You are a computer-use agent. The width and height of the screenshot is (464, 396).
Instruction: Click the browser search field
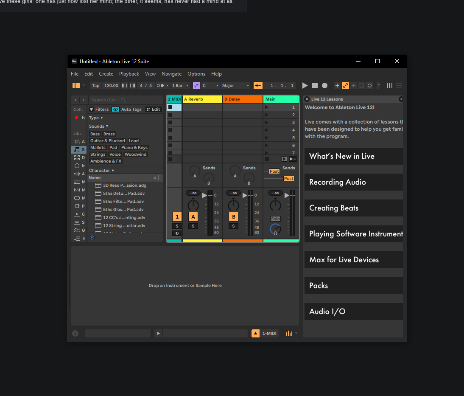pyautogui.click(x=126, y=100)
